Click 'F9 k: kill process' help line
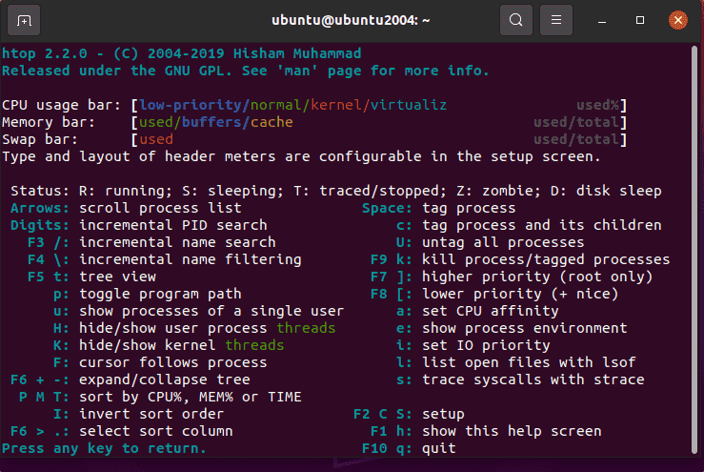 pos(520,259)
